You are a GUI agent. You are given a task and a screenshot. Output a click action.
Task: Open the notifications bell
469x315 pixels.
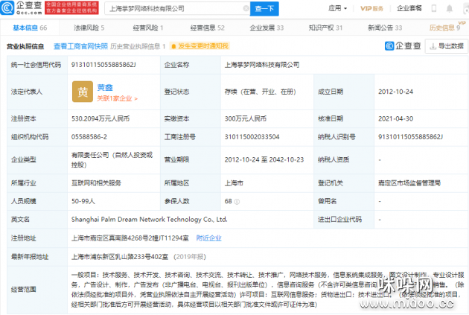(x=449, y=8)
